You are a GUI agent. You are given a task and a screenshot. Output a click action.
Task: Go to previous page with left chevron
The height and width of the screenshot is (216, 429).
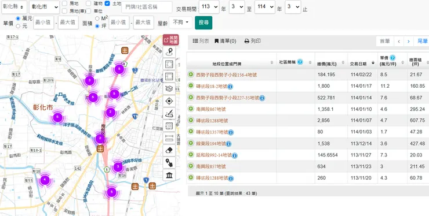399,42
